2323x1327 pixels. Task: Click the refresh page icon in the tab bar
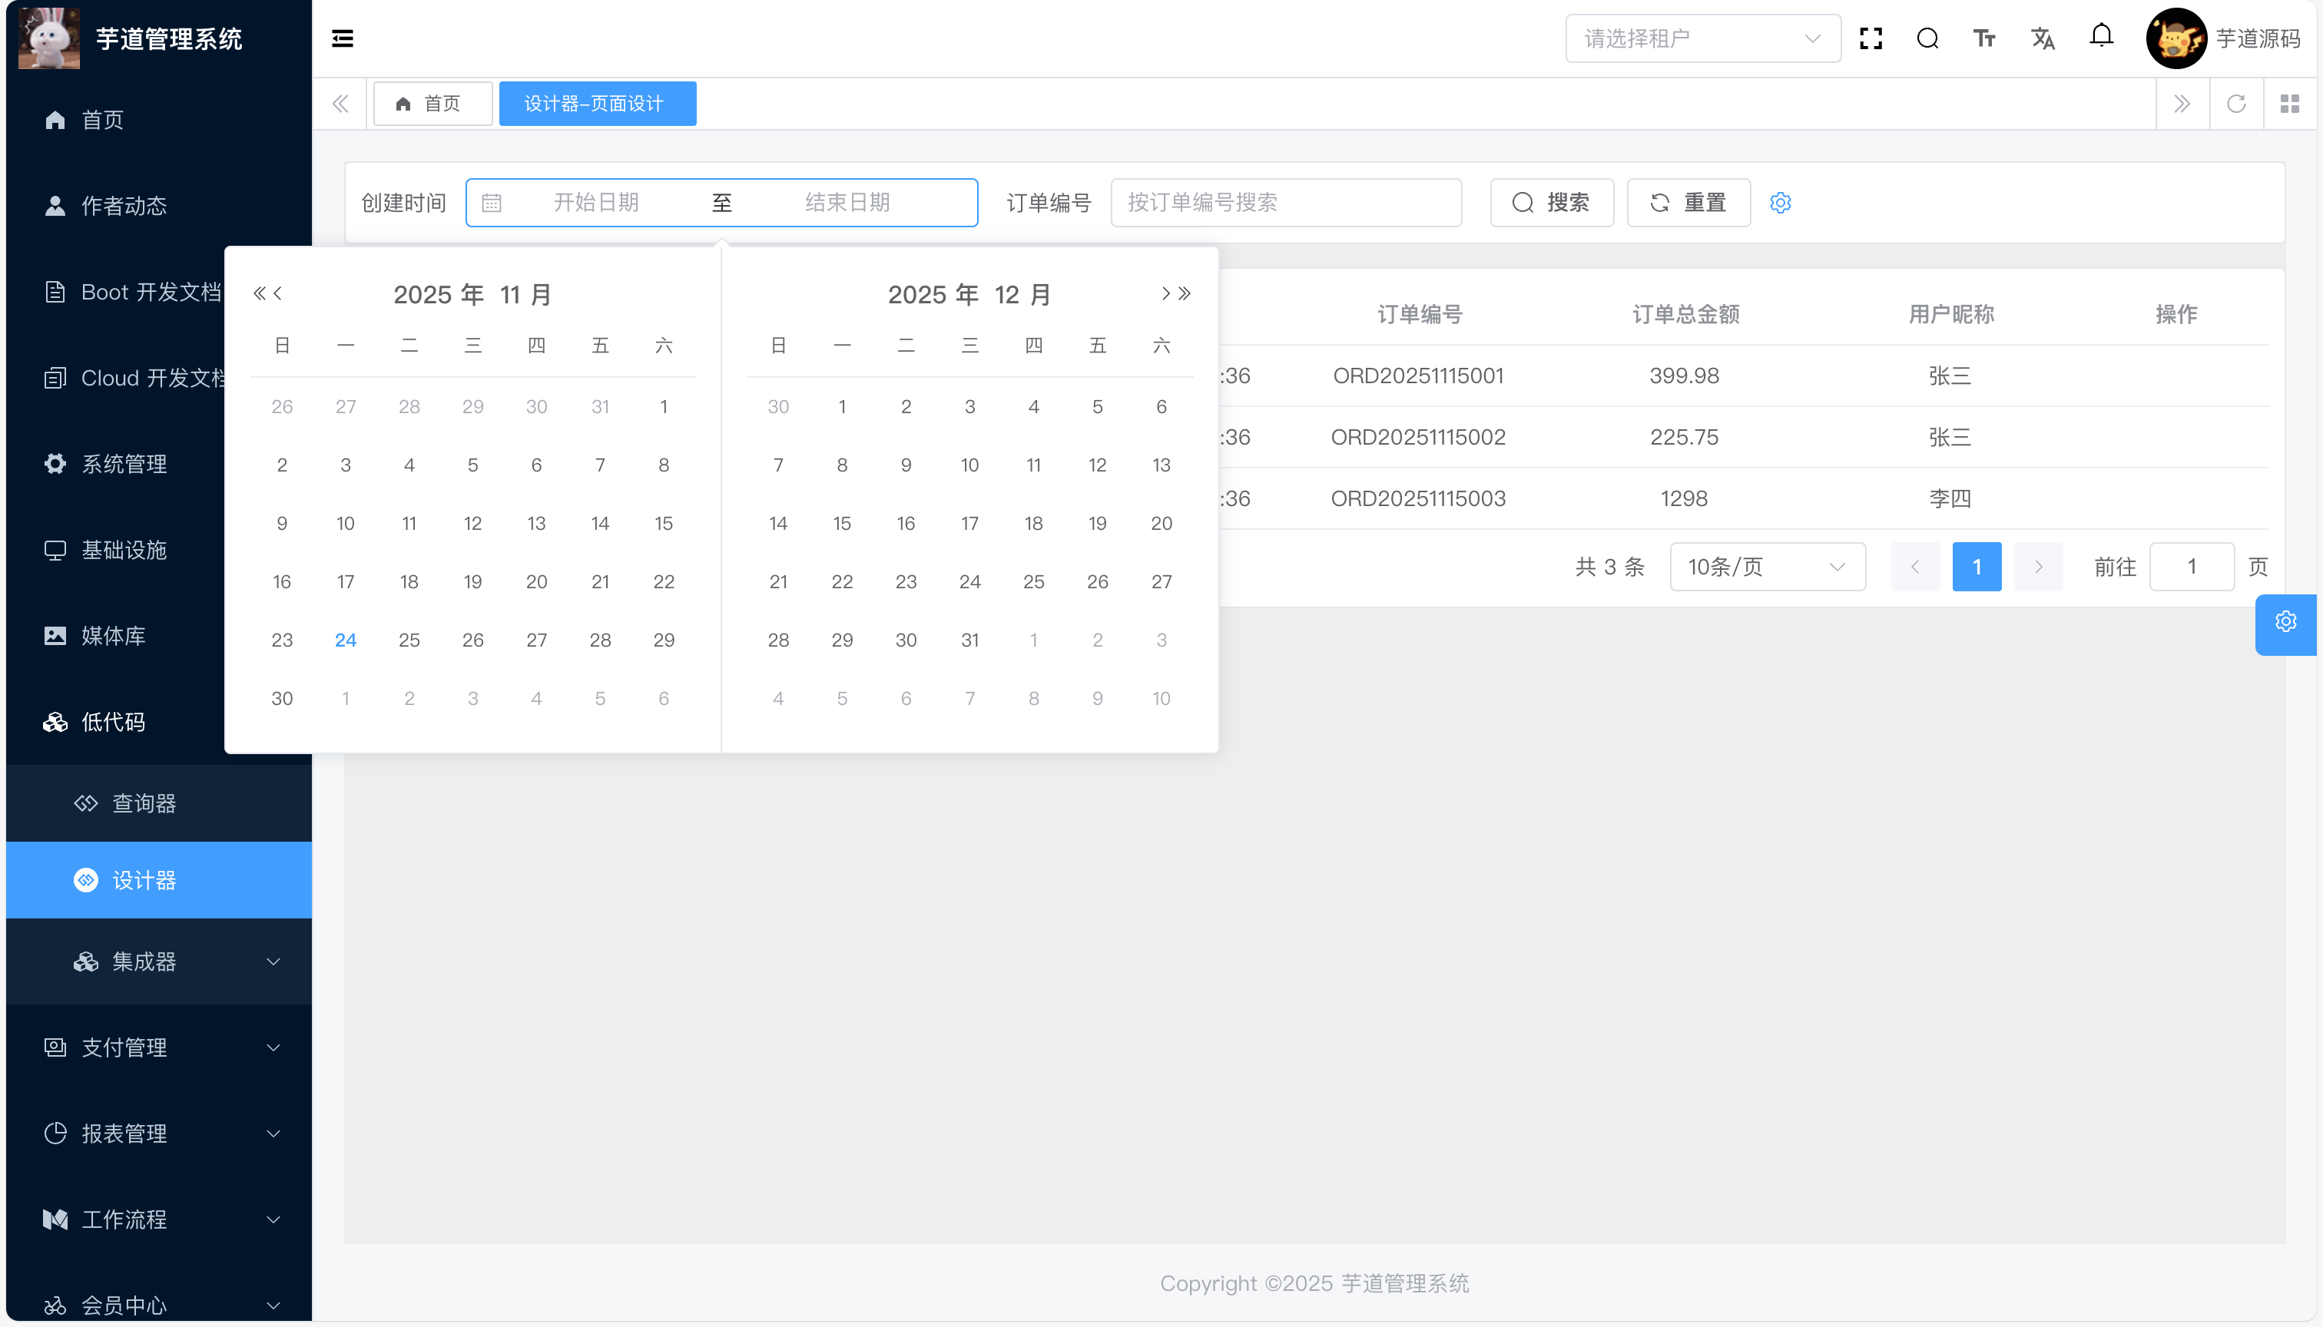coord(2235,104)
